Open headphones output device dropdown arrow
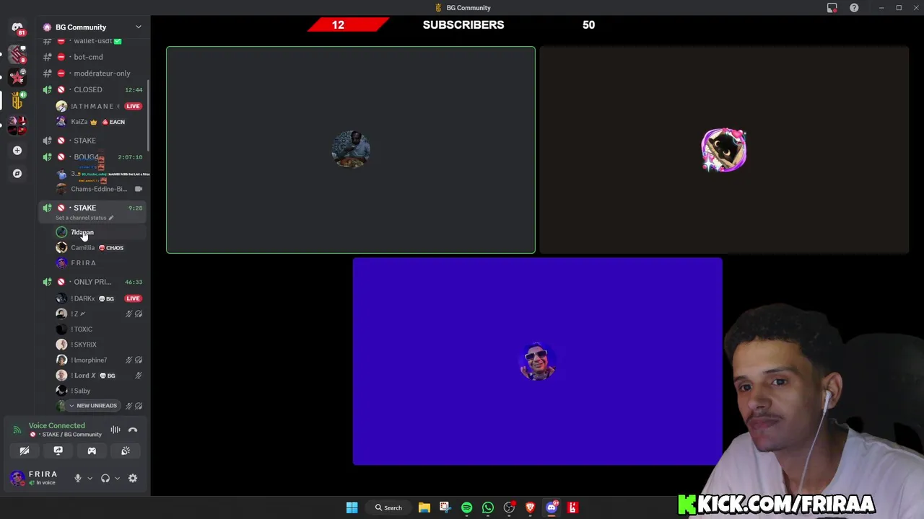This screenshot has width=924, height=519. pos(117,478)
